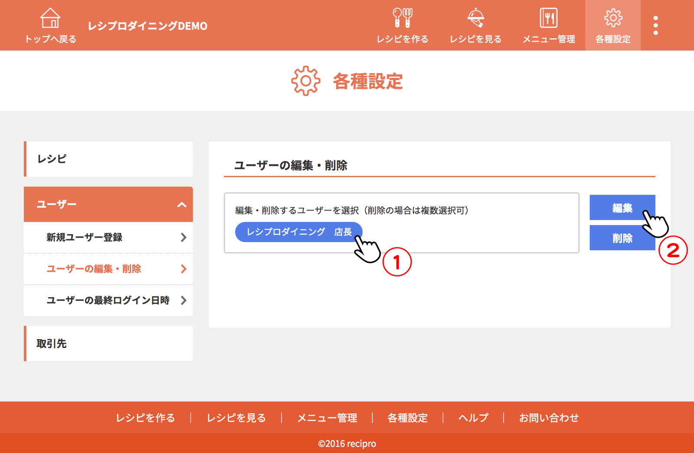
Task: Click the large gear icon beside page title
Action: click(305, 81)
